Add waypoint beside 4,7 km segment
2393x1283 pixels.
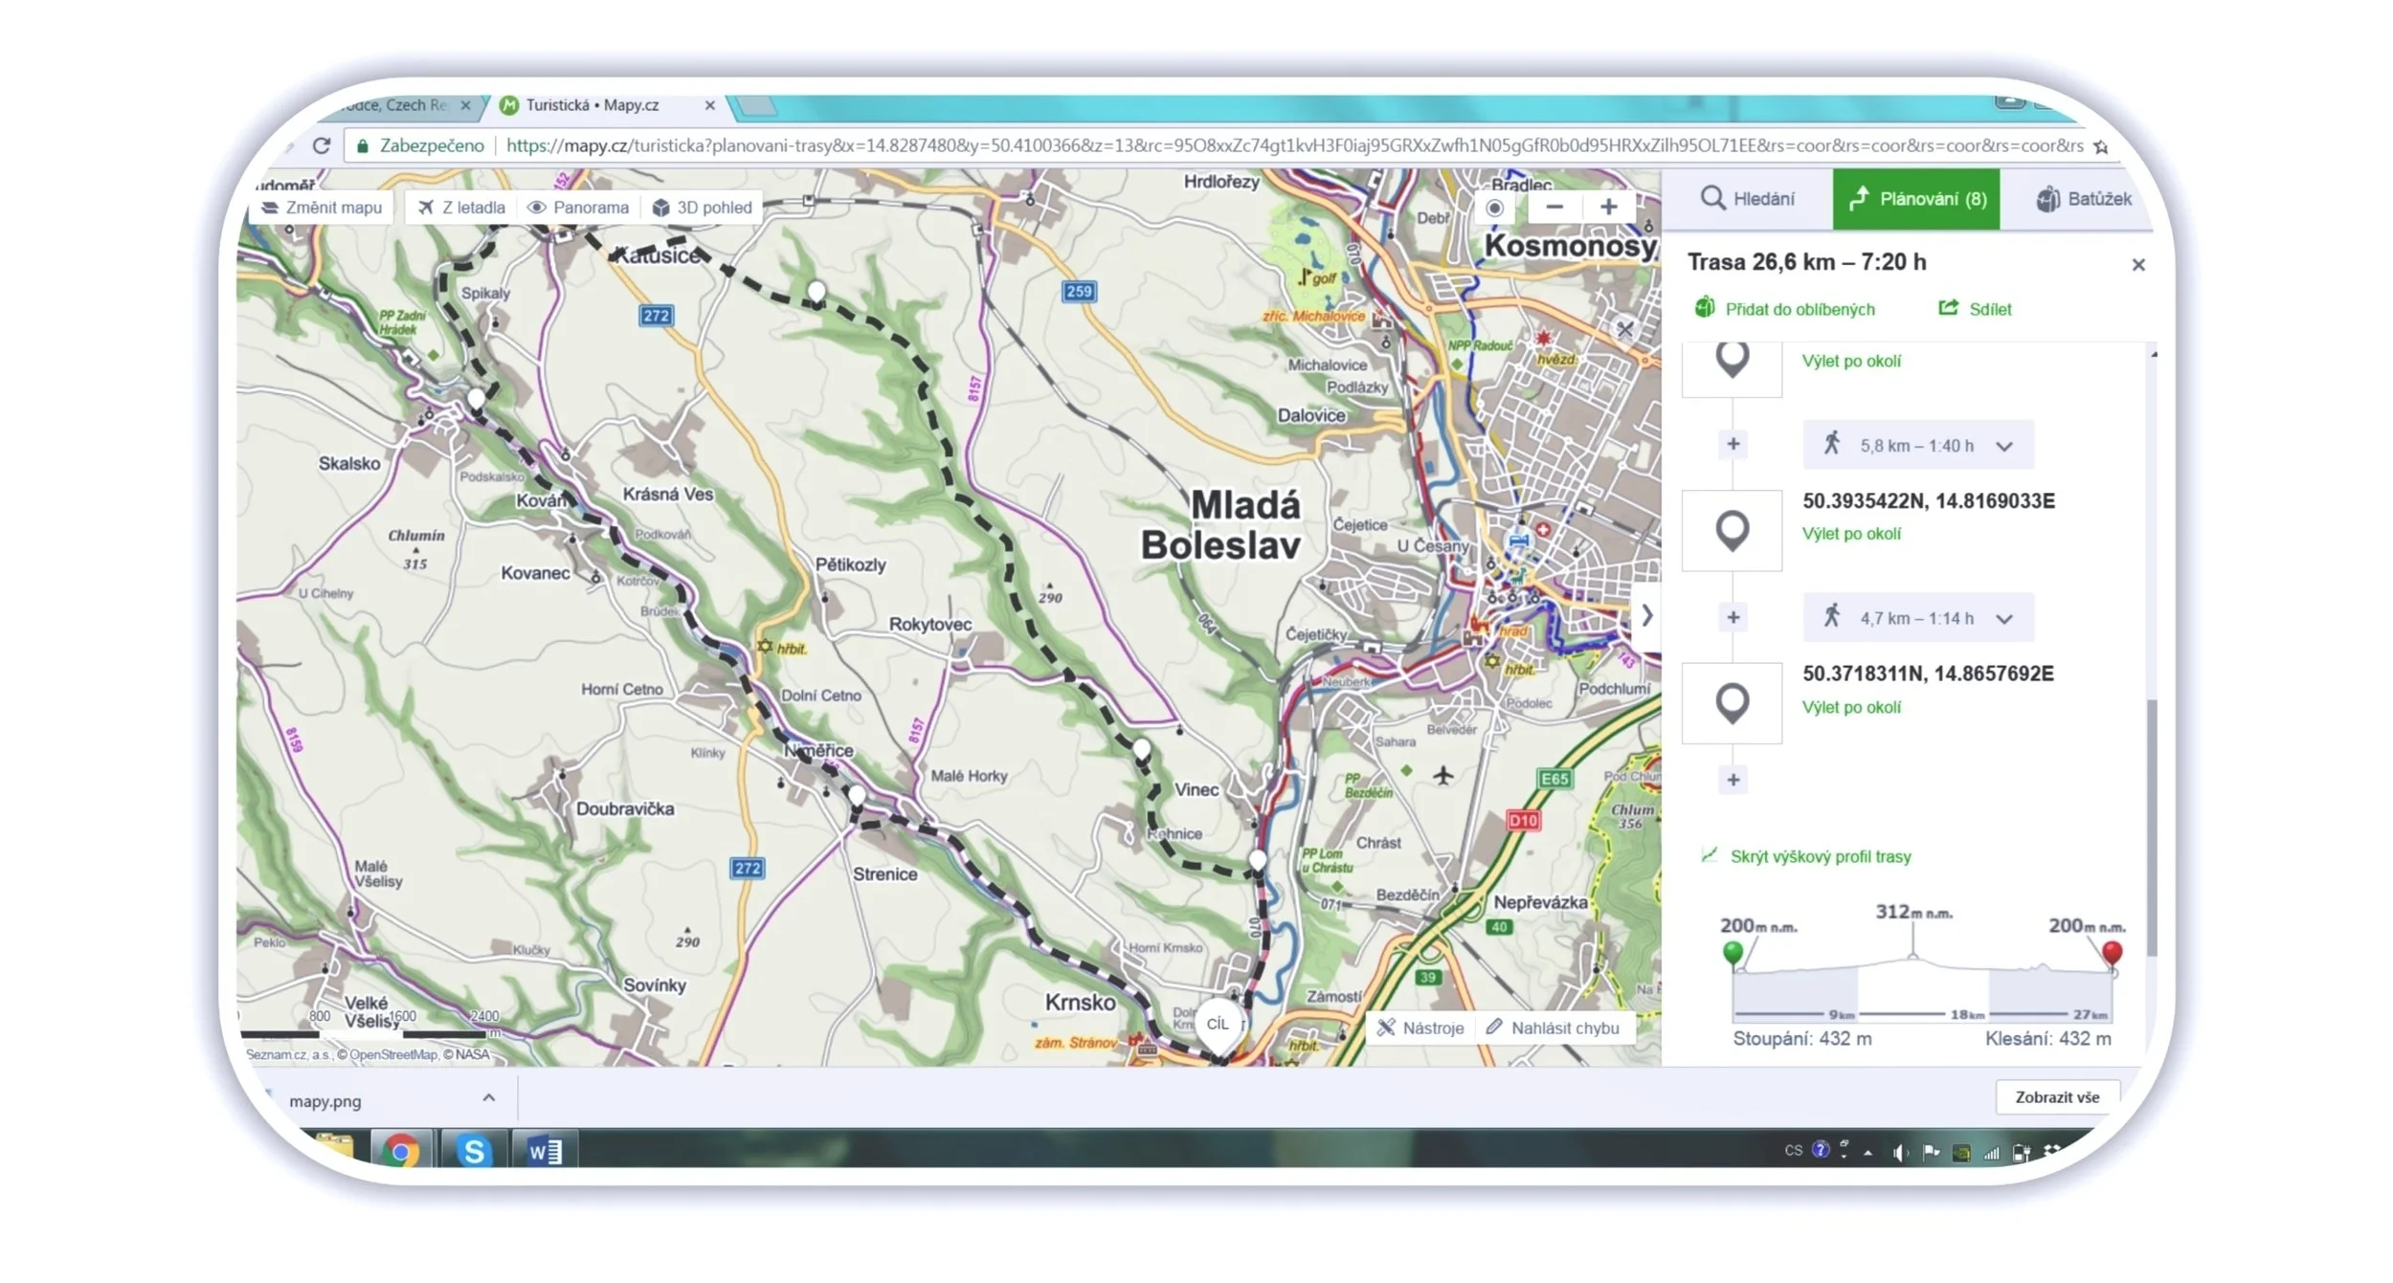pos(1733,618)
